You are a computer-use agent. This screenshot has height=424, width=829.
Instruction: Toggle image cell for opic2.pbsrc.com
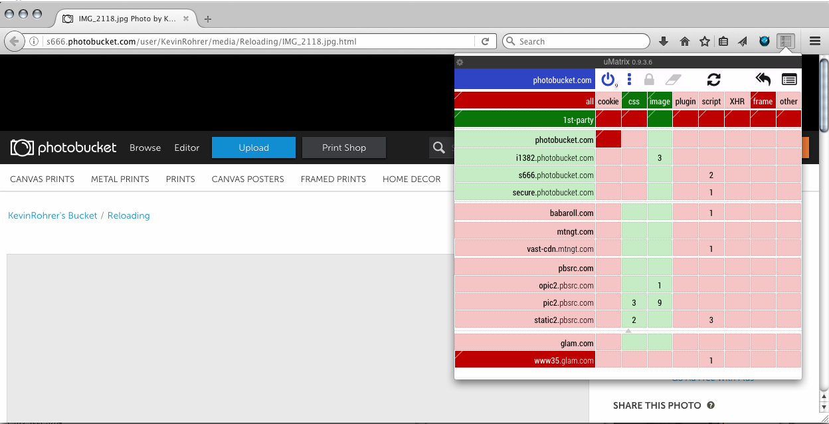pyautogui.click(x=660, y=285)
